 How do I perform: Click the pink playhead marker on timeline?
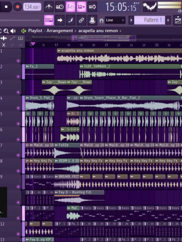33,44
